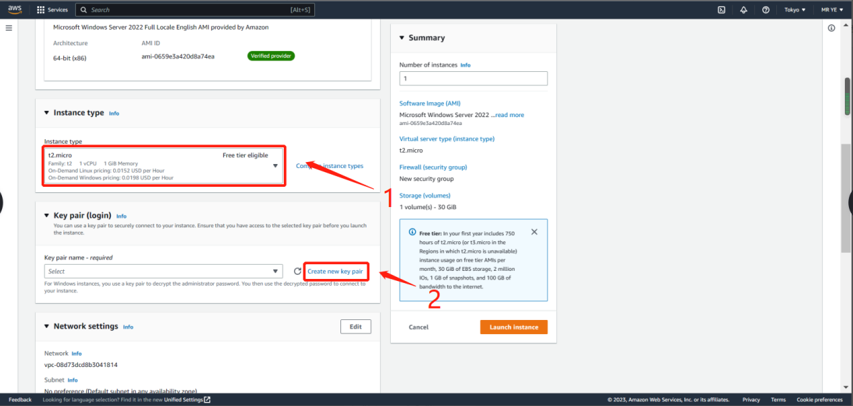This screenshot has width=853, height=406.
Task: Click Storage (volumes) summary link
Action: (425, 196)
